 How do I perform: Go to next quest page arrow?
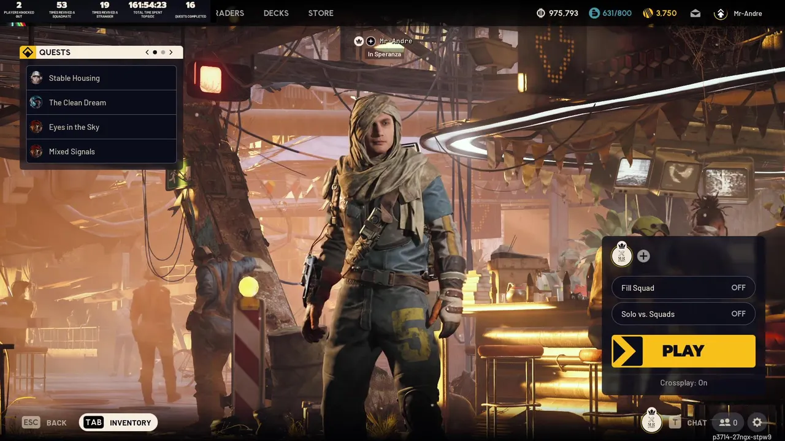pos(171,52)
